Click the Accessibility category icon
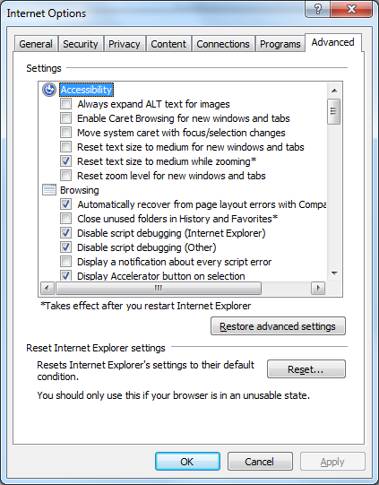379x485 pixels. click(x=49, y=90)
